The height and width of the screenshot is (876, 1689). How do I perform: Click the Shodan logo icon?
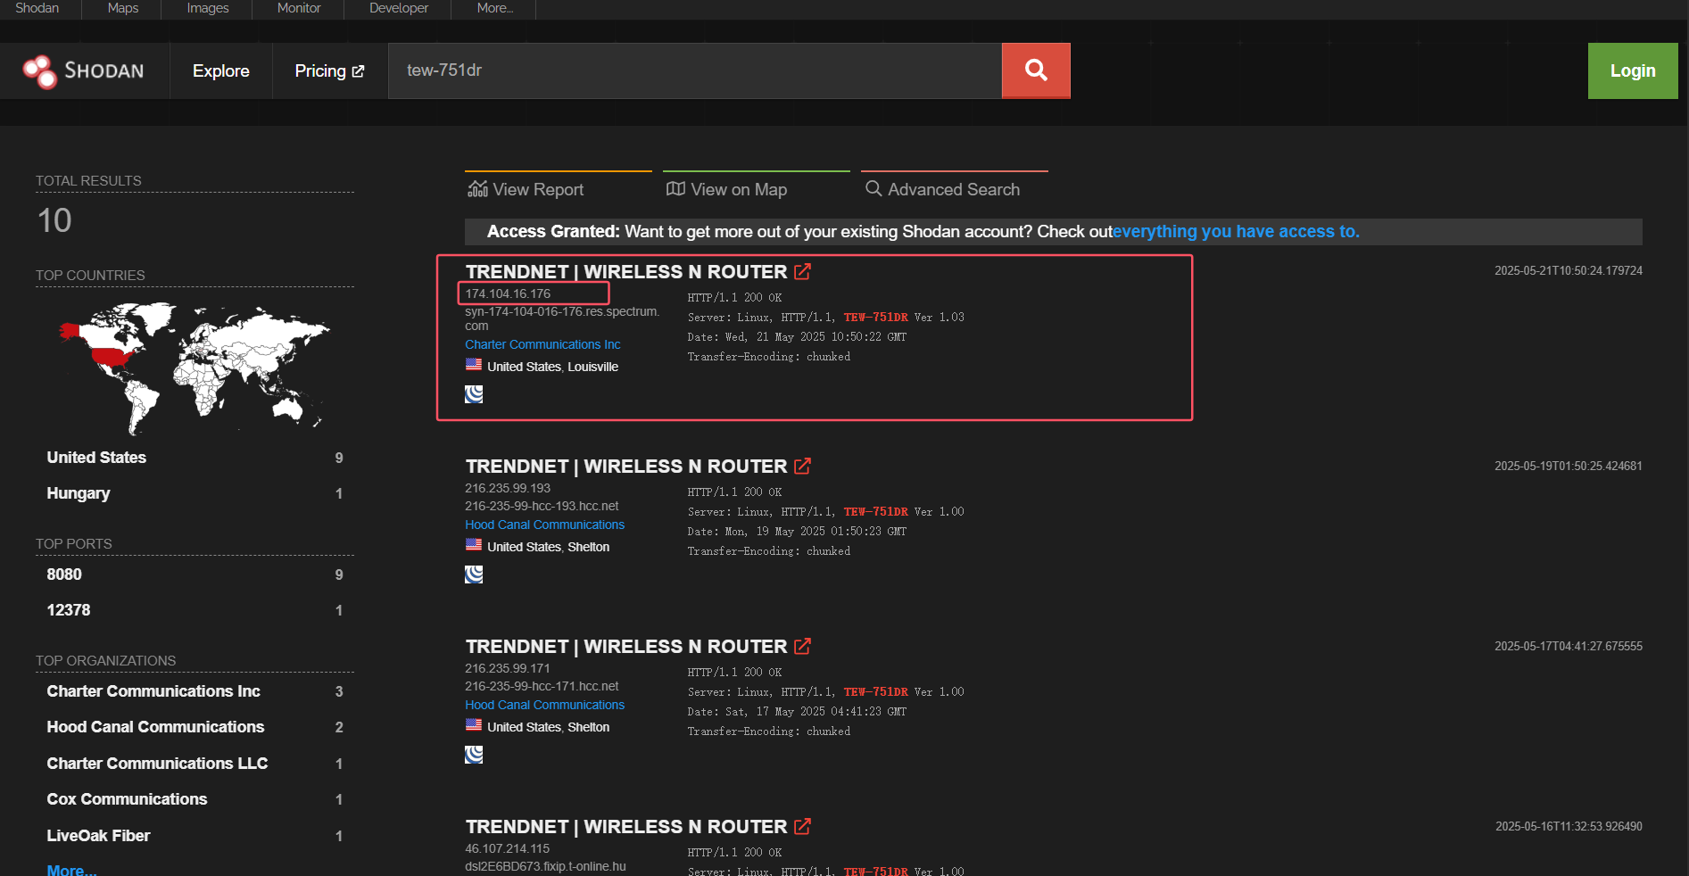tap(39, 71)
